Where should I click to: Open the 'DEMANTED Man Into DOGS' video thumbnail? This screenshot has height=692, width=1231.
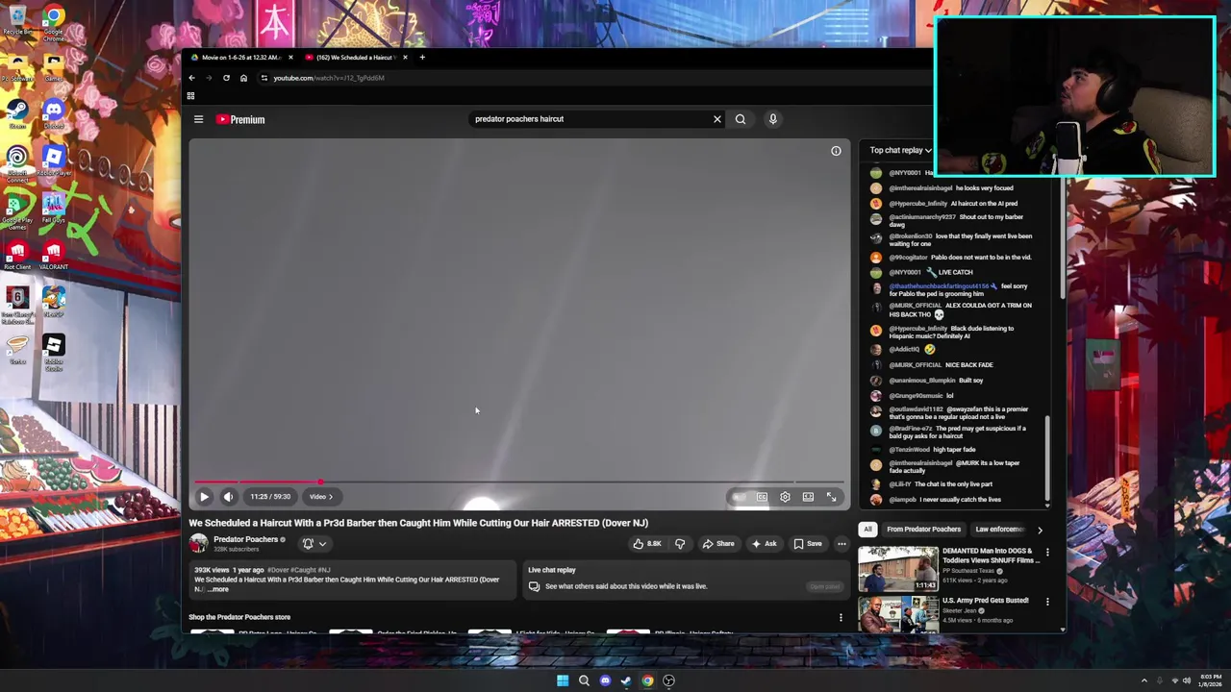click(898, 569)
